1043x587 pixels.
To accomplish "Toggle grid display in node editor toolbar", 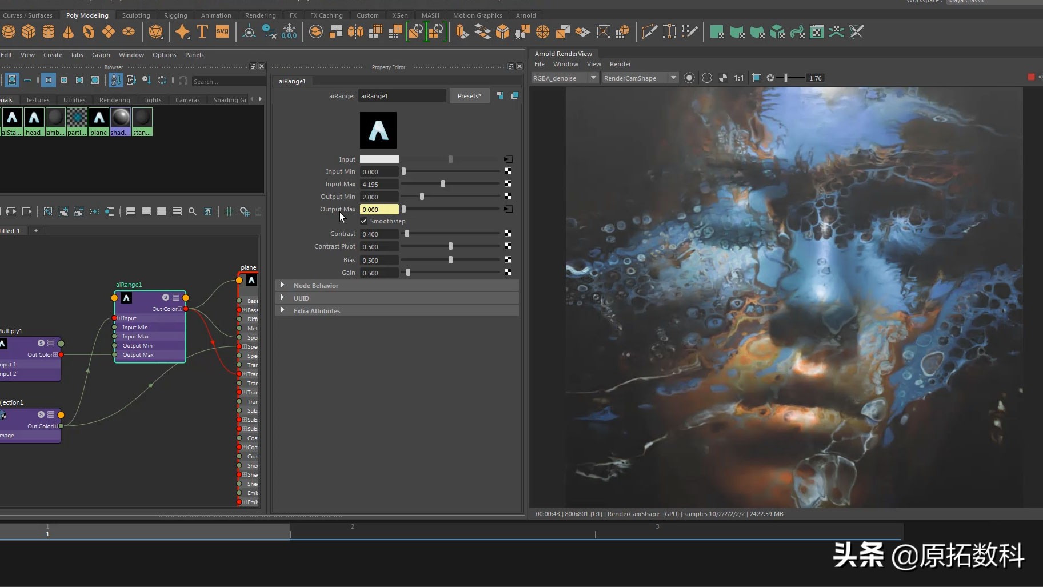I will pos(229,211).
